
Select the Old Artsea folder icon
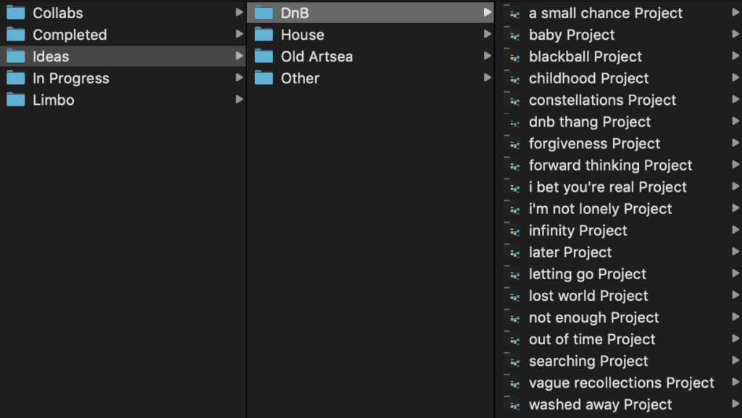(x=264, y=56)
